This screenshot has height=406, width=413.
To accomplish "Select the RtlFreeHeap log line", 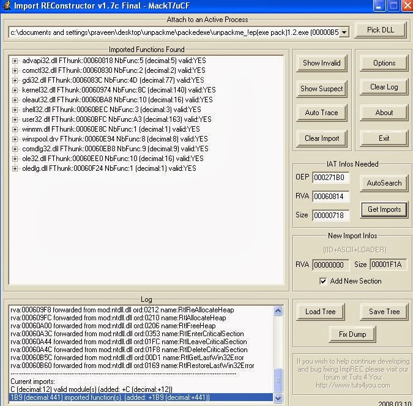I will pyautogui.click(x=113, y=326).
